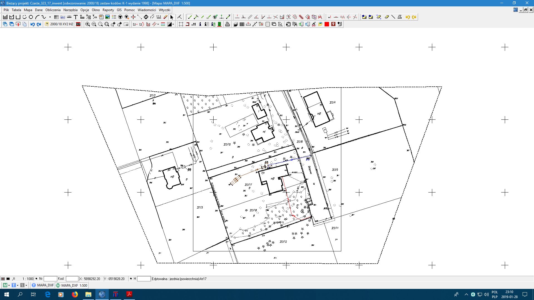534x300 pixels.
Task: Expand the blue T windows dropdown
Action: tap(18, 285)
